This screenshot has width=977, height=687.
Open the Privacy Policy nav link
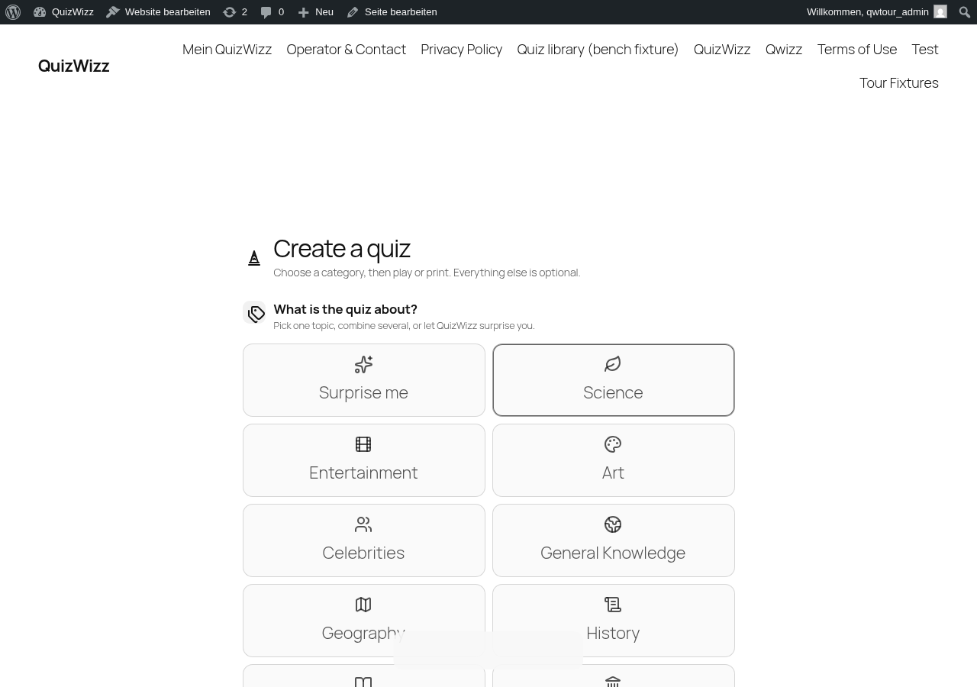coord(462,49)
